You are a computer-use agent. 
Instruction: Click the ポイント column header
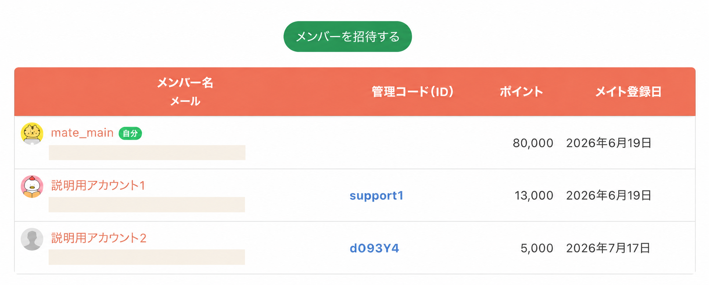(521, 92)
